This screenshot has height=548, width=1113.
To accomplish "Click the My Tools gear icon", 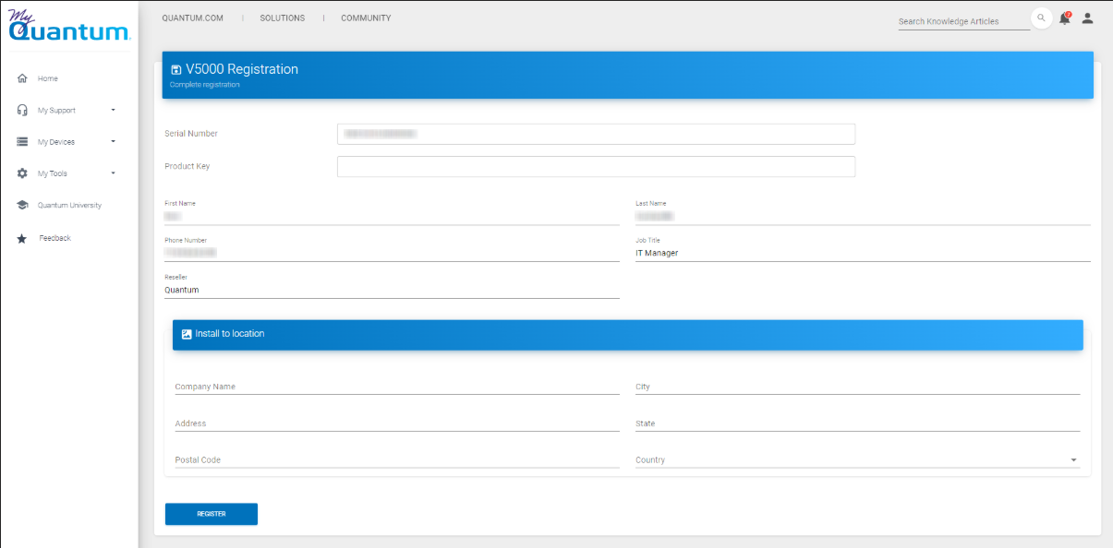I will click(x=22, y=173).
